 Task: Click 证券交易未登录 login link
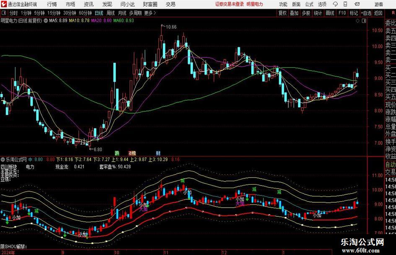(230, 4)
